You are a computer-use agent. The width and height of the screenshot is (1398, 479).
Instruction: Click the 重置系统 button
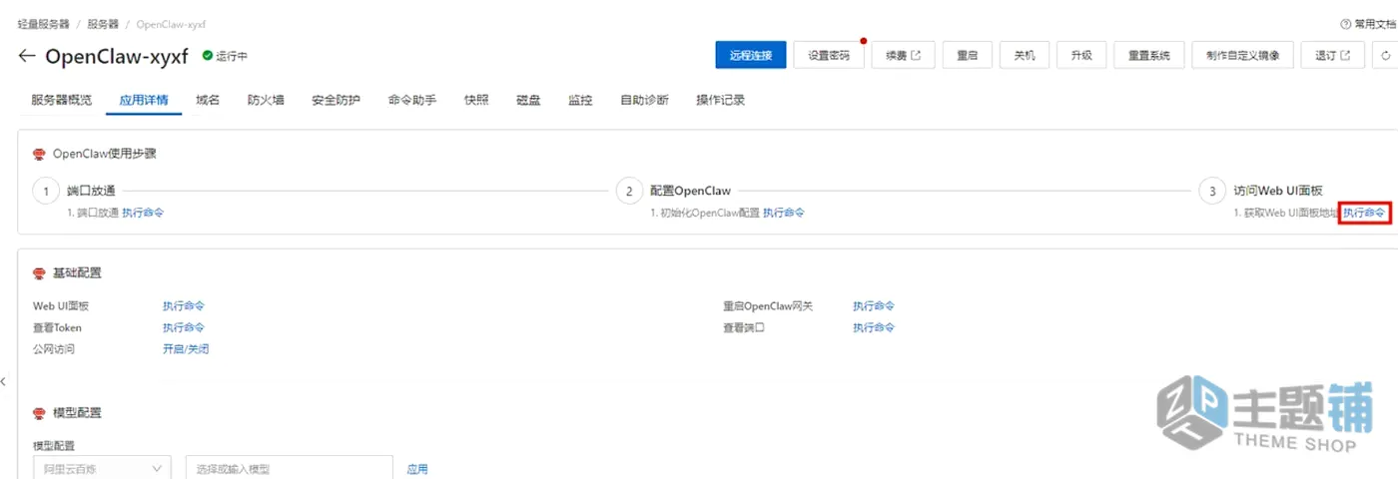pos(1148,55)
